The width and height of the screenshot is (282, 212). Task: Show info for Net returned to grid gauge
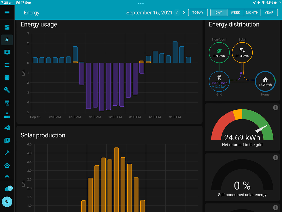coord(276,108)
